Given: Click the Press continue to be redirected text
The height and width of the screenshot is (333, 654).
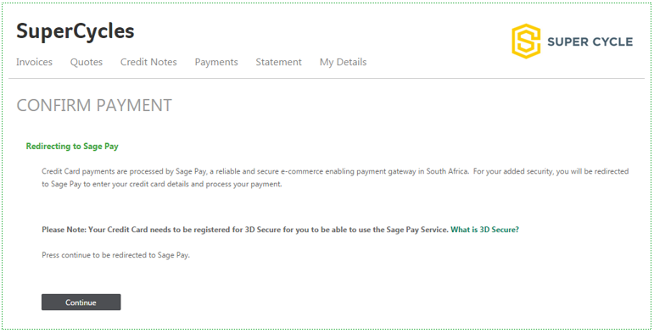Looking at the screenshot, I should (x=115, y=255).
